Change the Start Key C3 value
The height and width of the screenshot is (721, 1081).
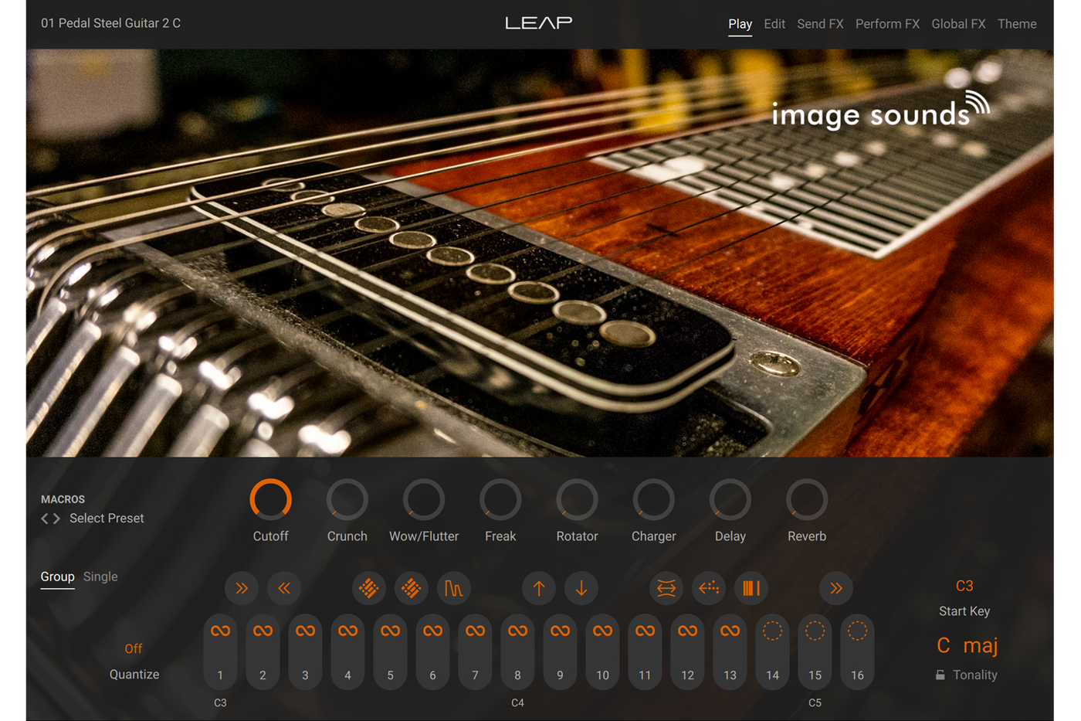[964, 586]
